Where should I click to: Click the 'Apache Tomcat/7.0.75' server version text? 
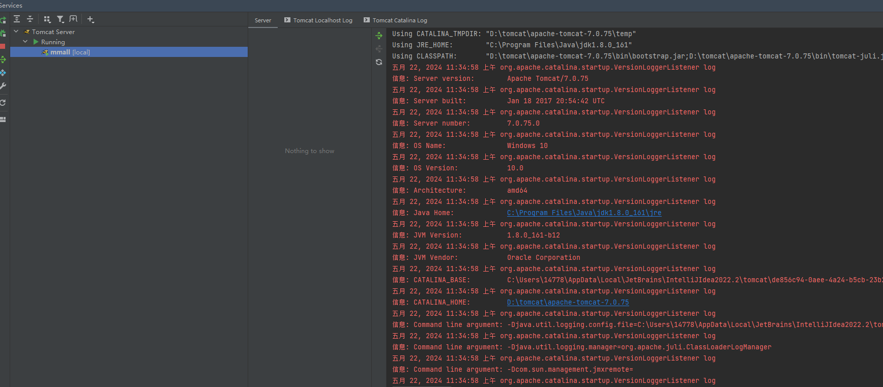pos(547,79)
